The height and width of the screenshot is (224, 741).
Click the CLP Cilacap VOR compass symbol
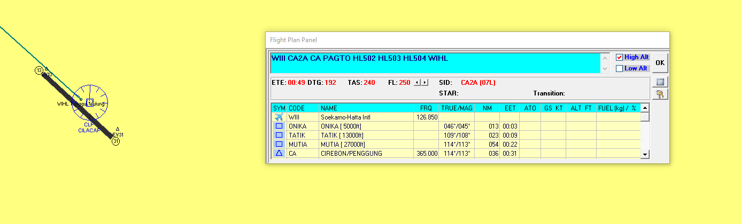coord(90,102)
